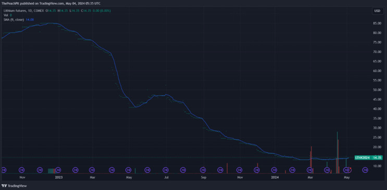Click the SMA value 14.08
Image resolution: width=387 pixels, height=190 pixels.
point(30,19)
